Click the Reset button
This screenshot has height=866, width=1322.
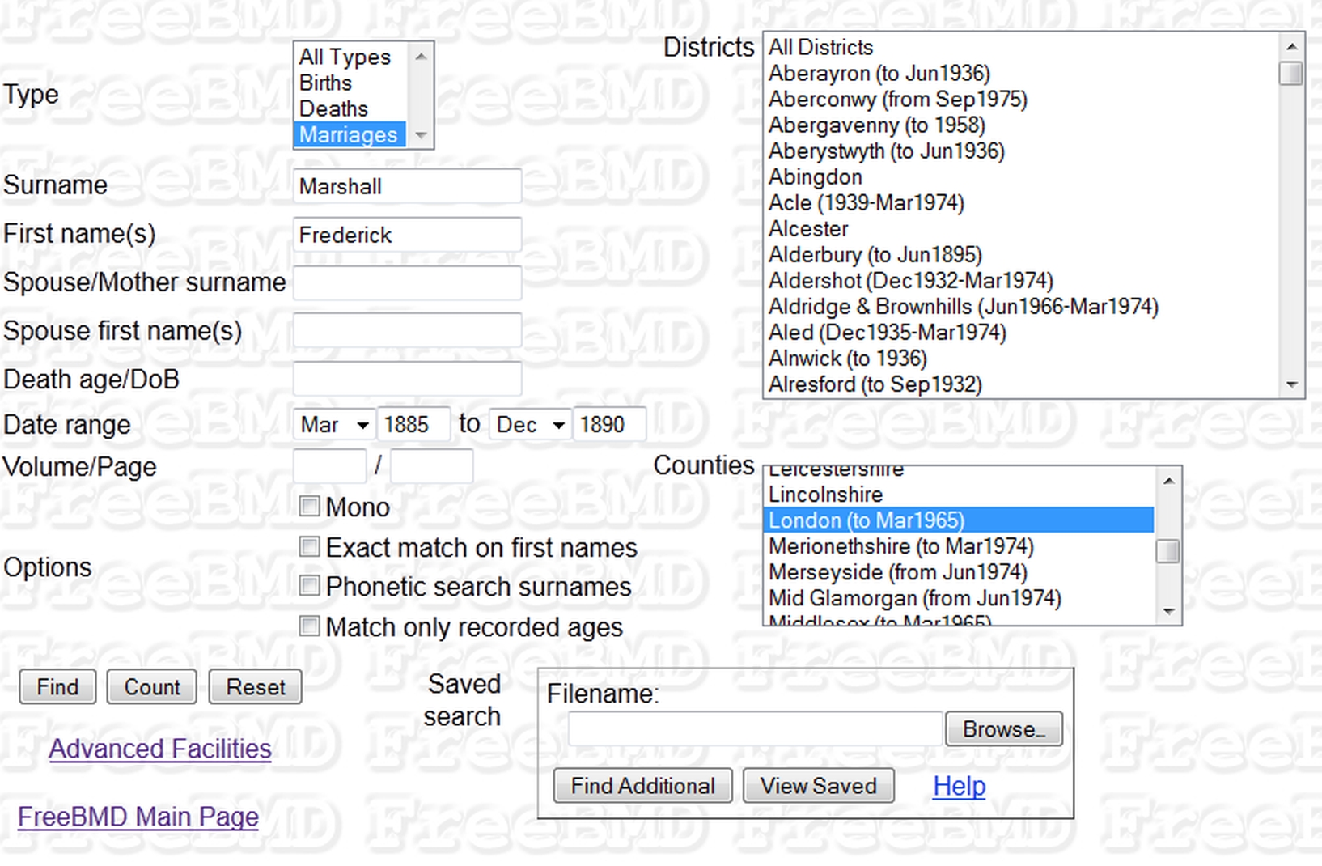256,687
